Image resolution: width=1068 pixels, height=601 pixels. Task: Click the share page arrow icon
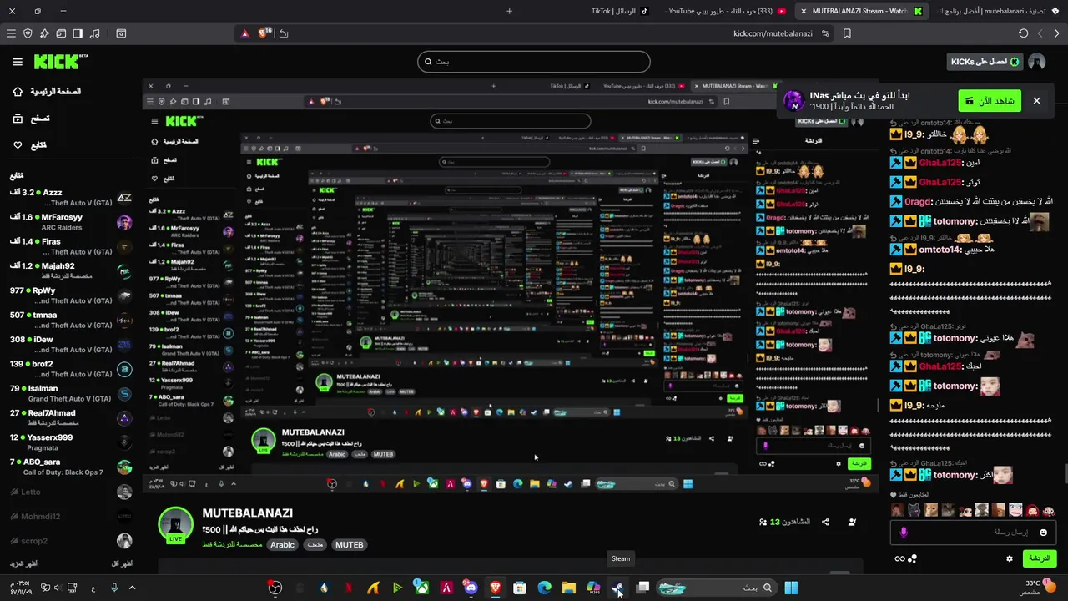tap(284, 33)
